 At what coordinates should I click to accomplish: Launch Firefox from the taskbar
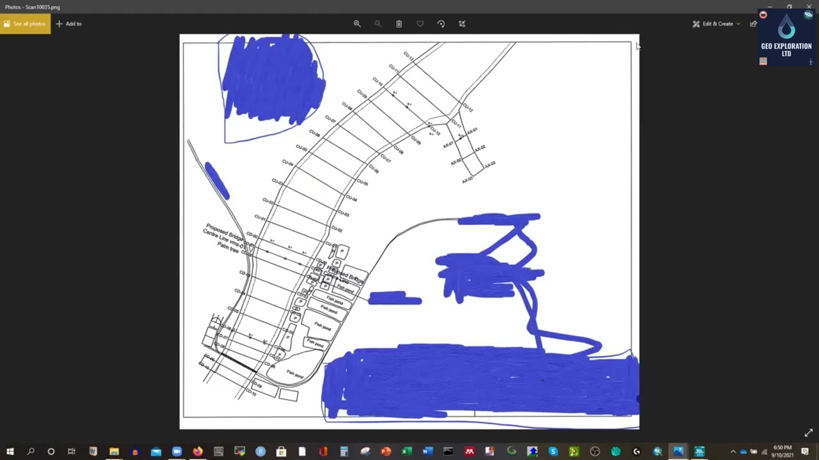(198, 452)
